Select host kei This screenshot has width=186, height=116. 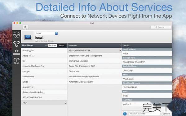pos(44,61)
